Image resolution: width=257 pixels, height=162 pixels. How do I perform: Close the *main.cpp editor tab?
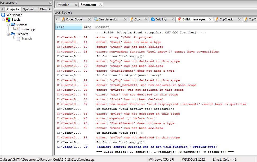click(100, 5)
